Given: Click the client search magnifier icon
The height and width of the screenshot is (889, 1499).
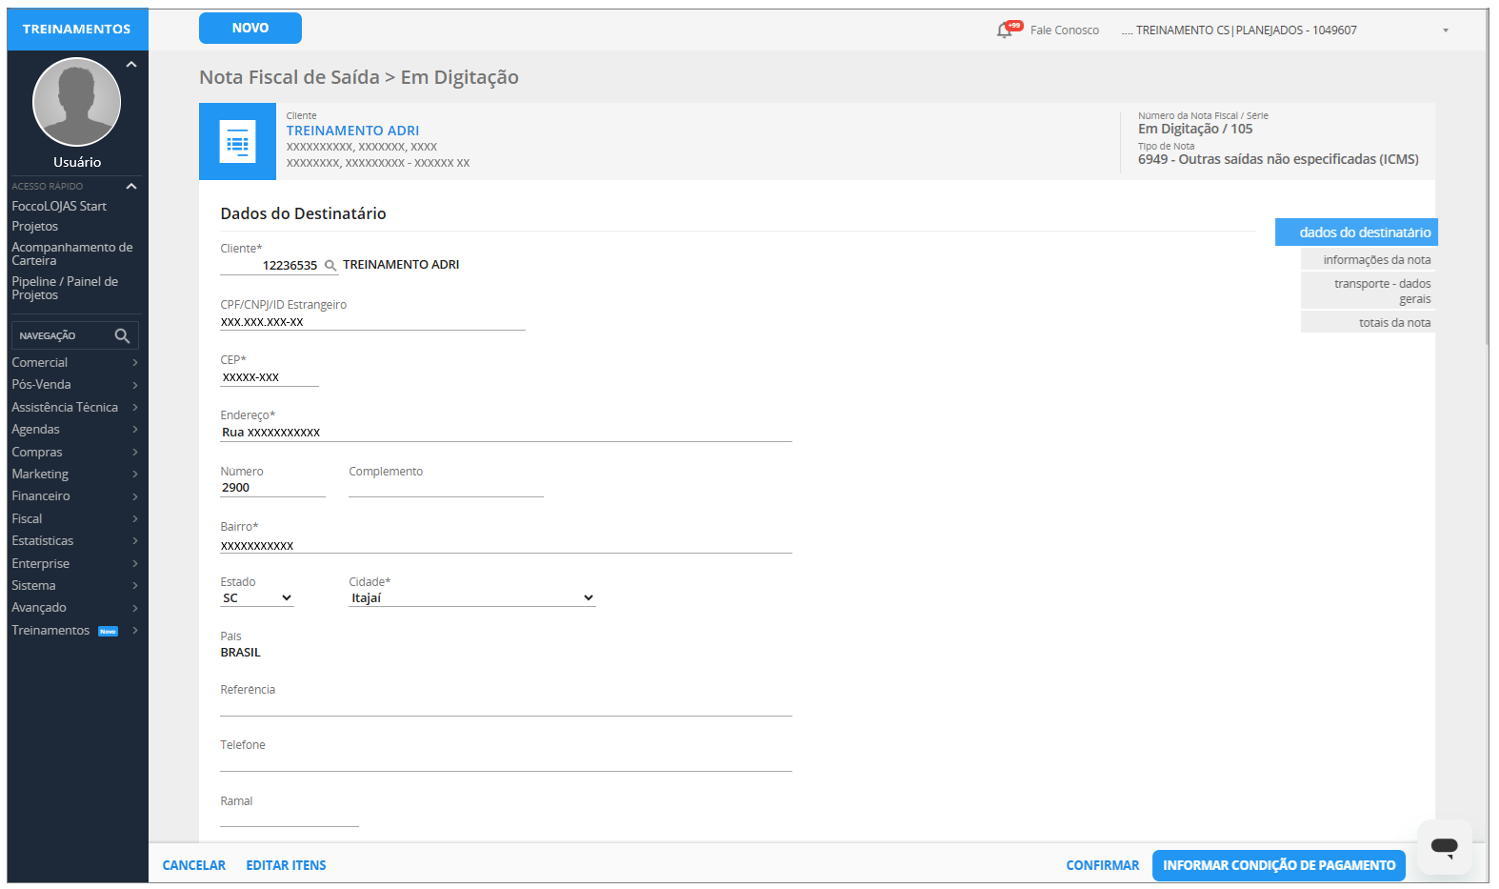Looking at the screenshot, I should (330, 266).
